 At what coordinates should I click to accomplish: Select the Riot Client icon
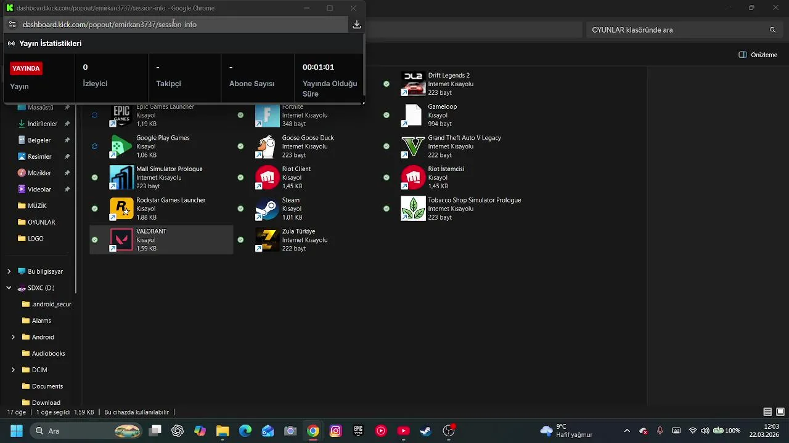(x=267, y=177)
